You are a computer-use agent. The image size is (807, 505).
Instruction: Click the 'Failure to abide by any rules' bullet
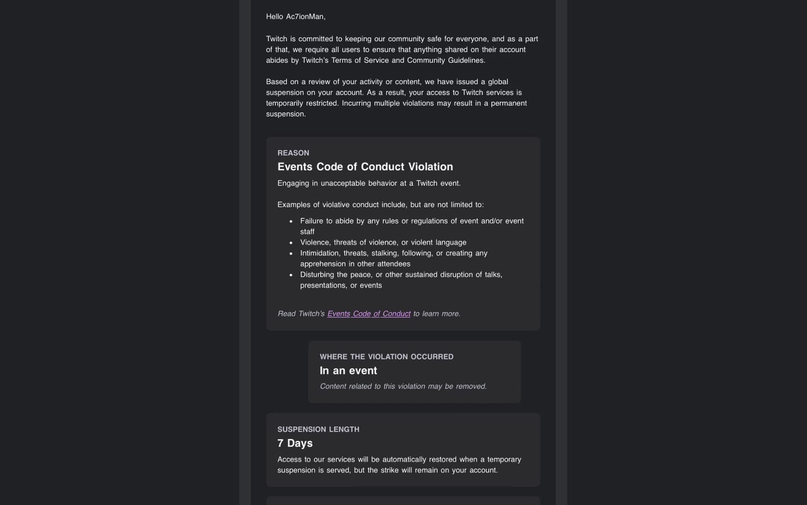(x=412, y=226)
